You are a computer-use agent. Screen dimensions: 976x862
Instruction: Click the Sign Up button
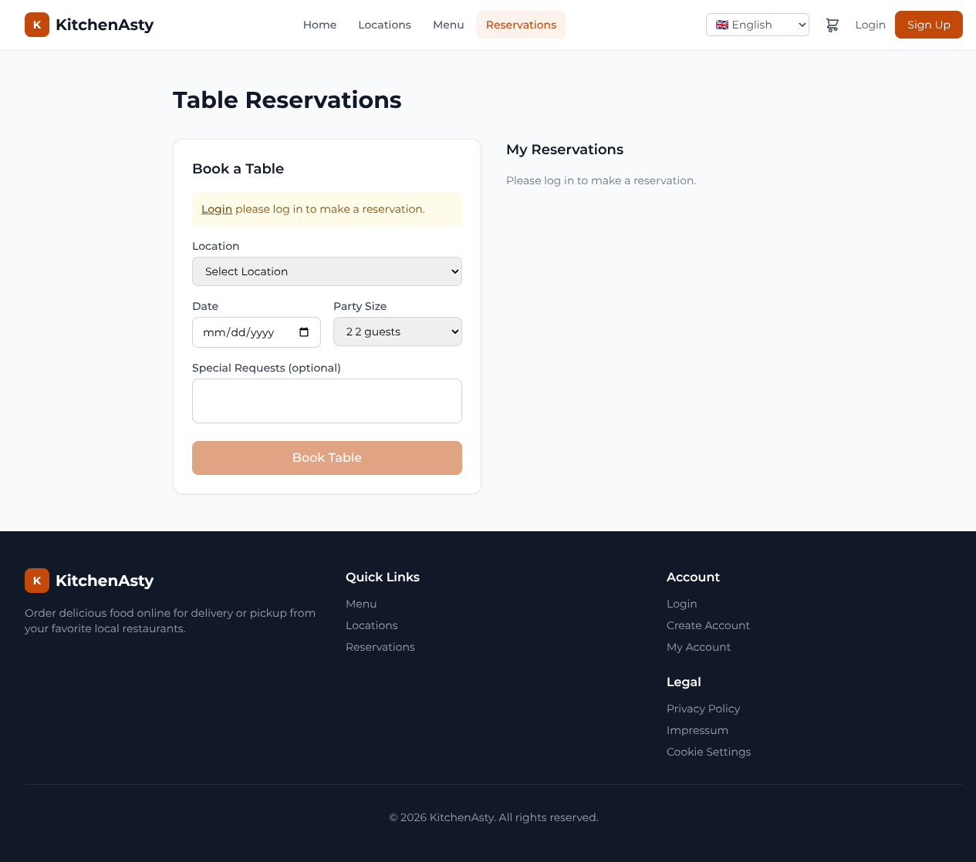click(928, 24)
